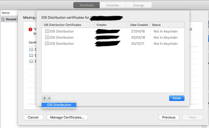Click the Name column header in archives list
The image size is (209, 128).
(x=9, y=13)
